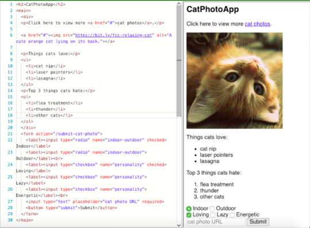Click 'laser pointers' bullet in preview
The width and height of the screenshot is (310, 228).
pos(216,155)
